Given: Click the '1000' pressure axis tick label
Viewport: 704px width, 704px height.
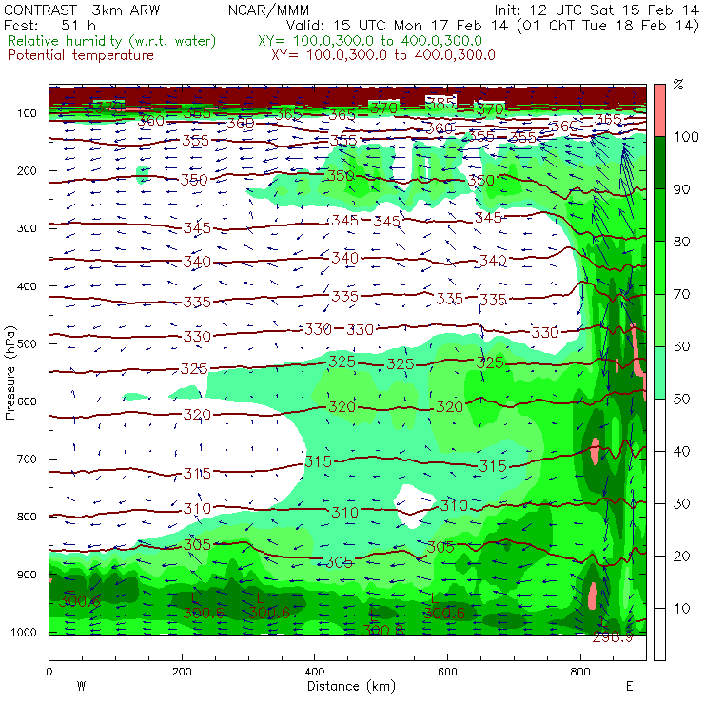Looking at the screenshot, I should [24, 633].
